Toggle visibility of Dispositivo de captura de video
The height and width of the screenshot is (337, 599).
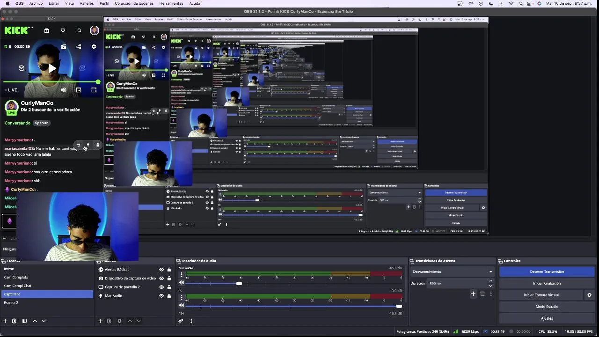coord(161,278)
